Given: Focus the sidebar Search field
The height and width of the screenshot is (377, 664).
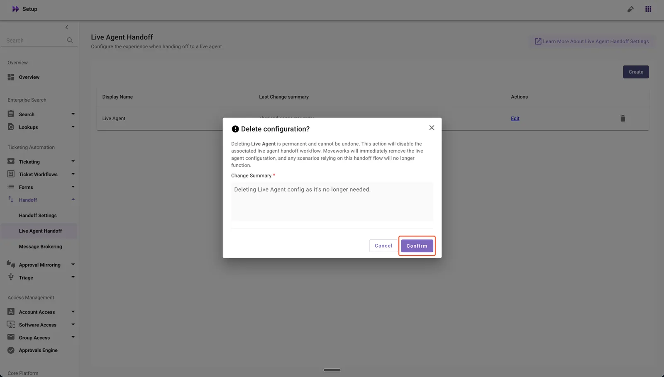Looking at the screenshot, I should point(35,41).
